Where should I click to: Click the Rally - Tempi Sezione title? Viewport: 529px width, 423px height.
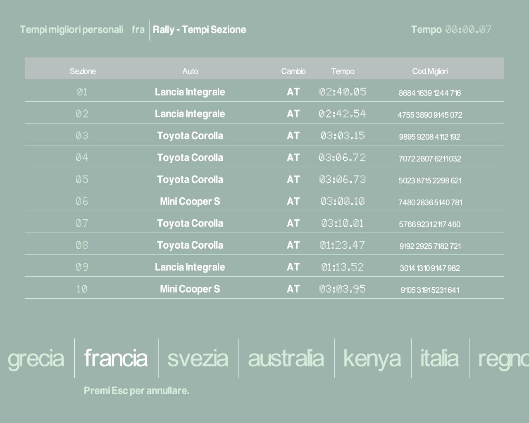tap(199, 30)
